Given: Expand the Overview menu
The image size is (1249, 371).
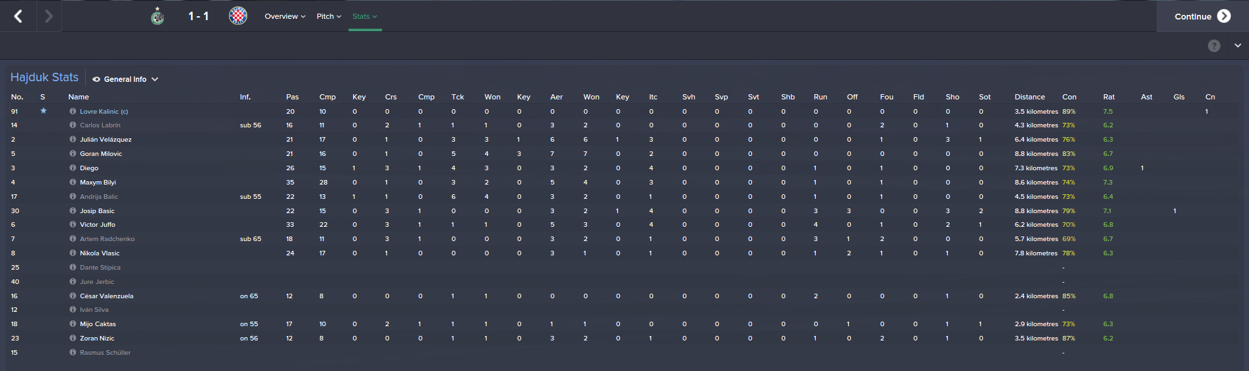Looking at the screenshot, I should 285,16.
